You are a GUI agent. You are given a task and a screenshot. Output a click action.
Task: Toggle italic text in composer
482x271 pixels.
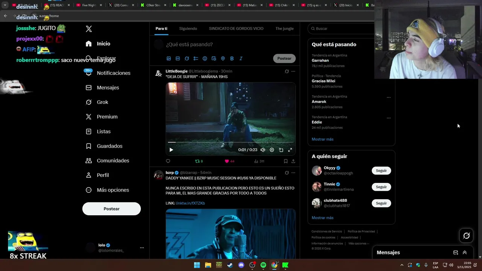click(x=241, y=59)
